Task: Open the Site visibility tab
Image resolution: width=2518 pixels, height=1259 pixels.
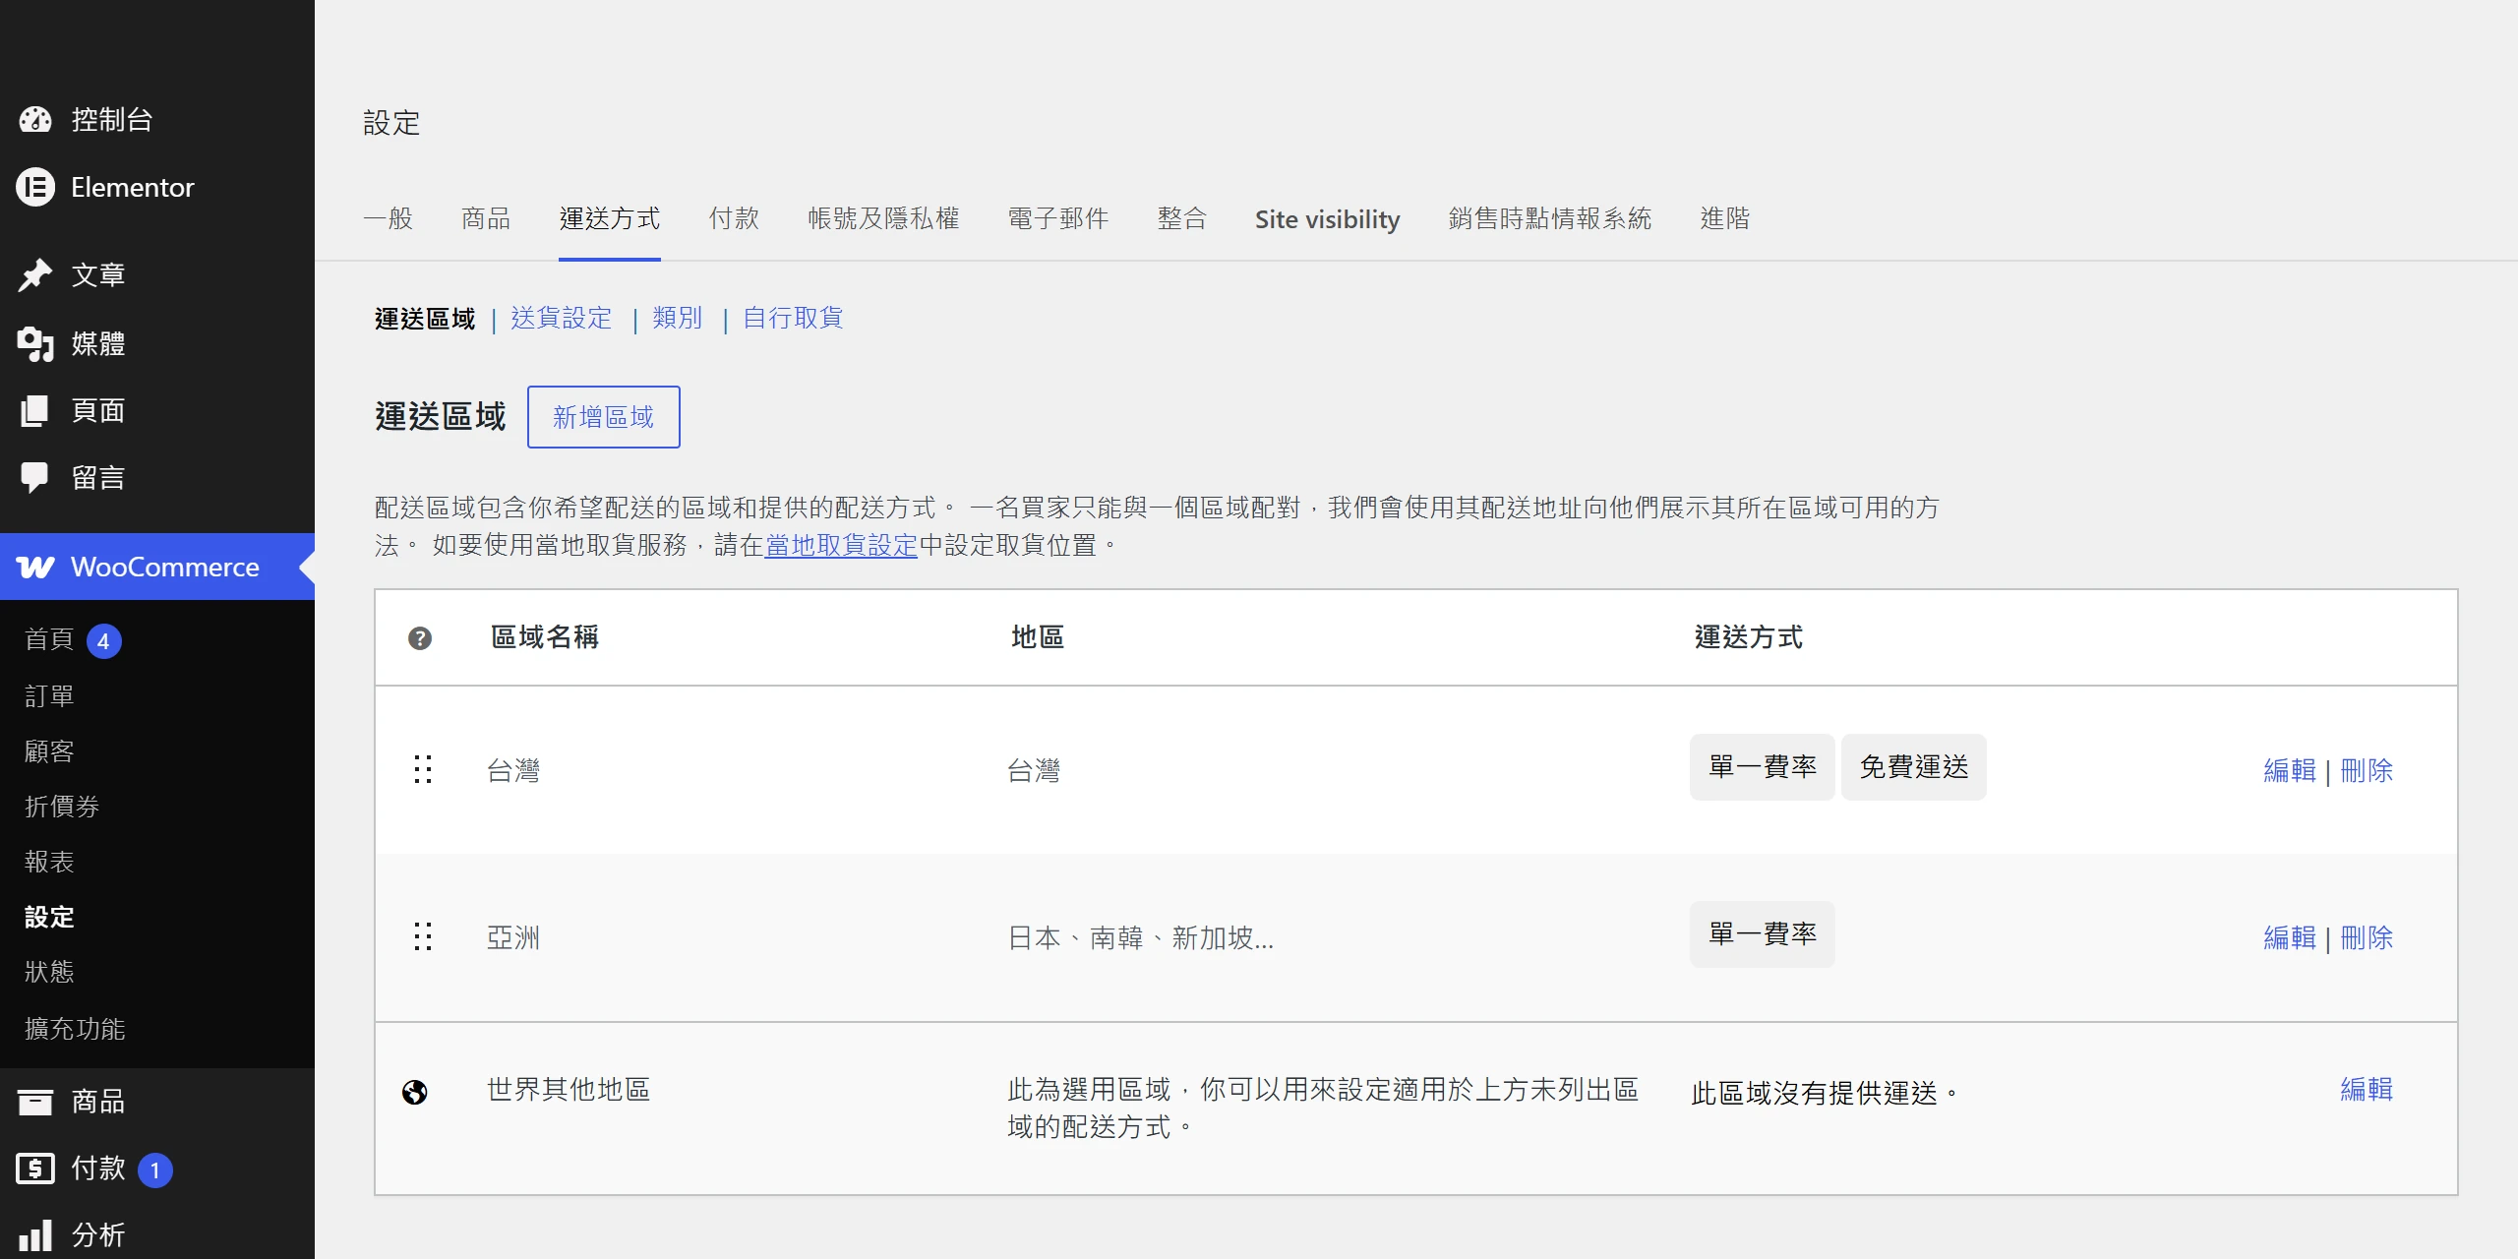Action: click(1328, 219)
